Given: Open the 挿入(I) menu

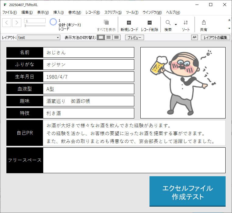Looking at the screenshot, I should tap(58, 12).
